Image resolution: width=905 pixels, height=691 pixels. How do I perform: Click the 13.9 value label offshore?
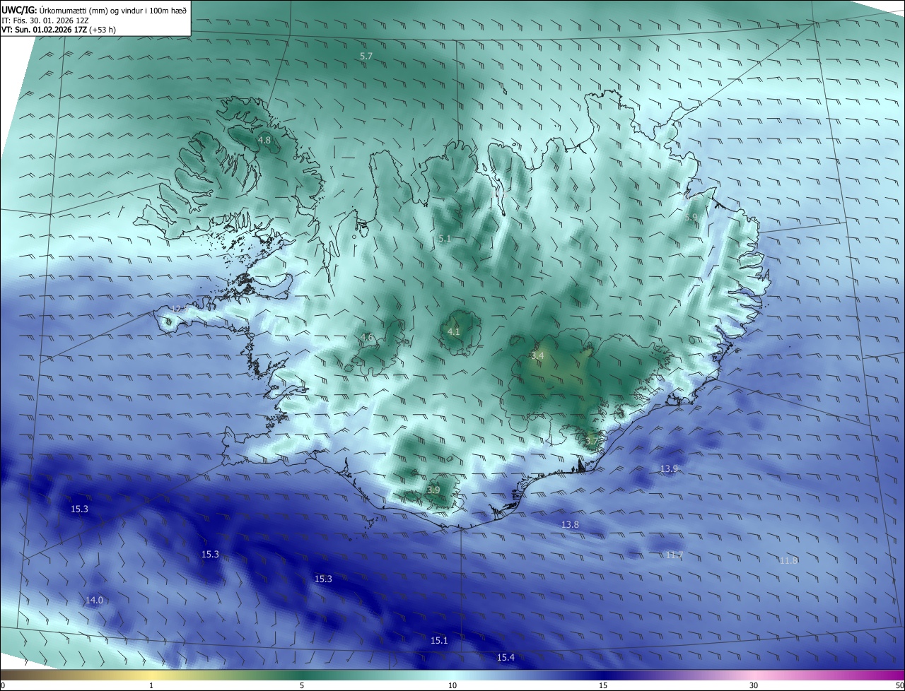click(x=669, y=469)
